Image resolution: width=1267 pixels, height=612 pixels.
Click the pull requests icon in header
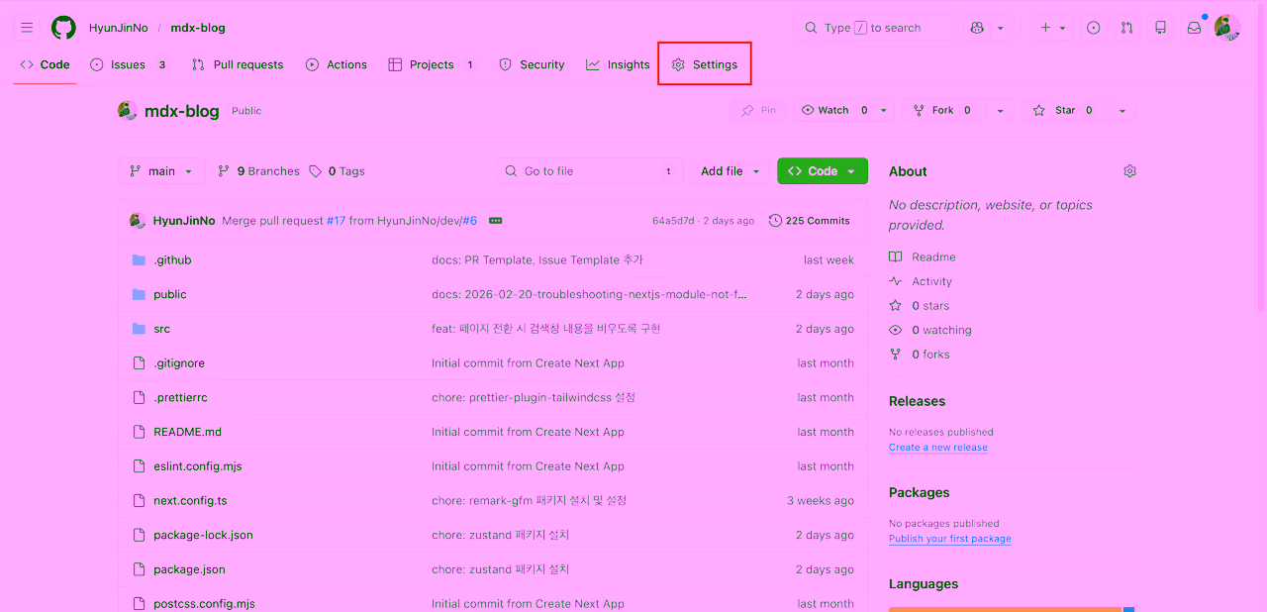tap(1126, 27)
